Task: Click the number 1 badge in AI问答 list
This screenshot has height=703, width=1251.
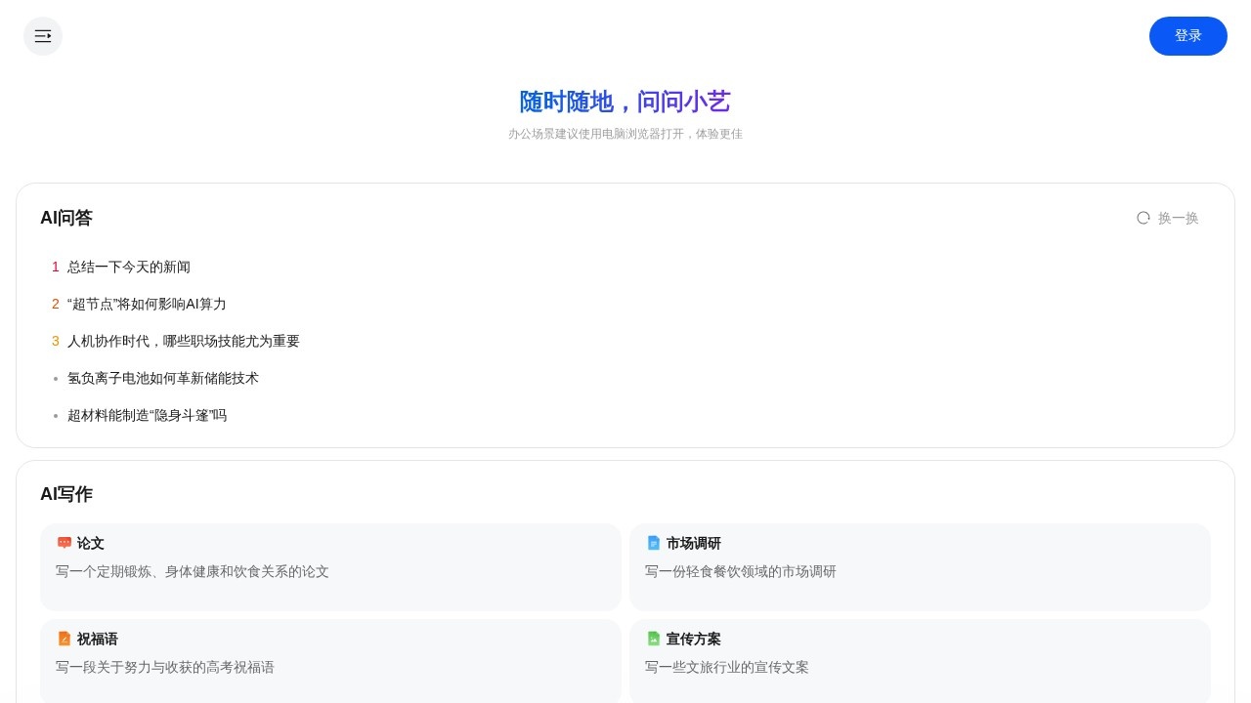Action: (x=56, y=267)
